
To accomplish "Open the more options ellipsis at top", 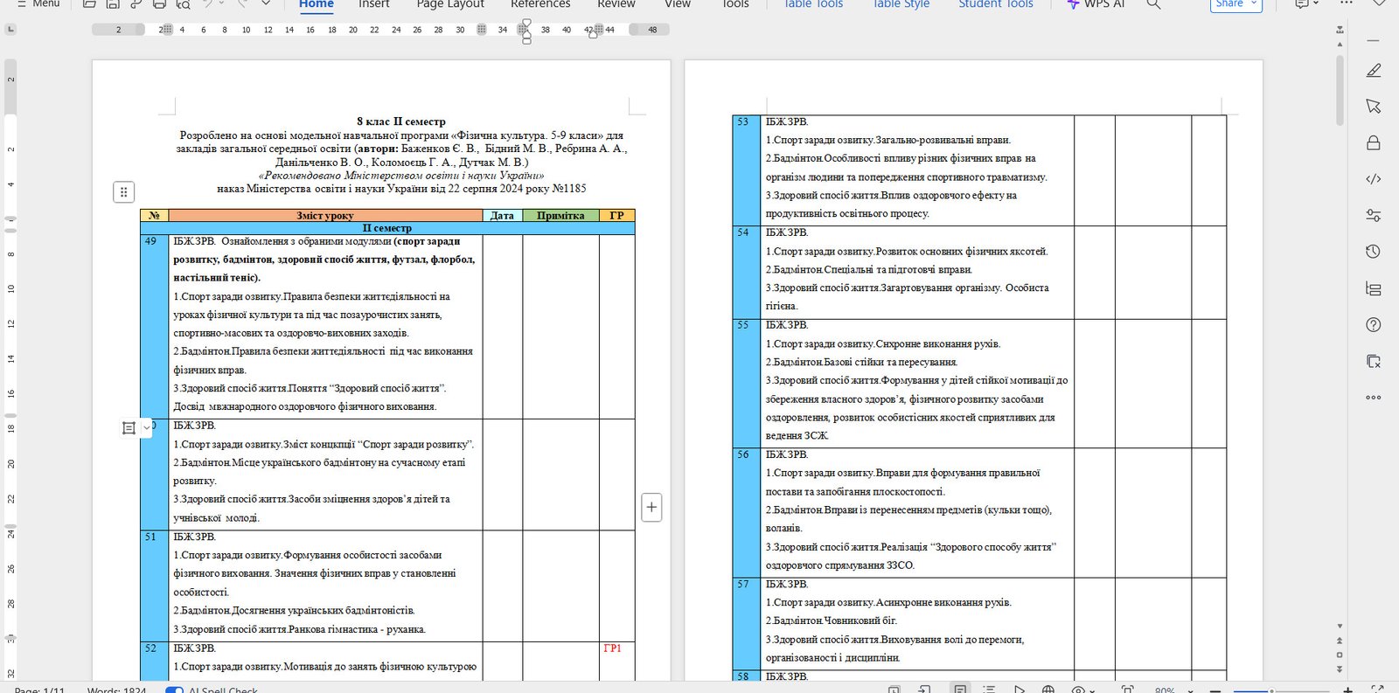I will point(1347,3).
